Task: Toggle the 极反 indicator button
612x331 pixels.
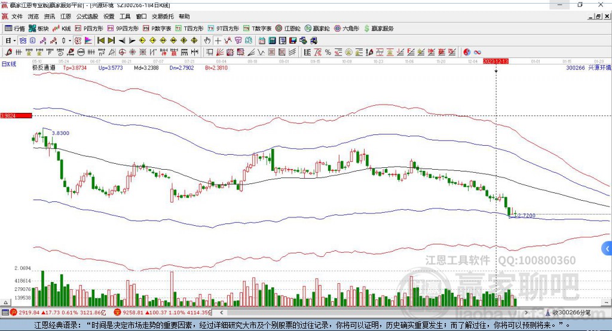Action: click(x=78, y=41)
